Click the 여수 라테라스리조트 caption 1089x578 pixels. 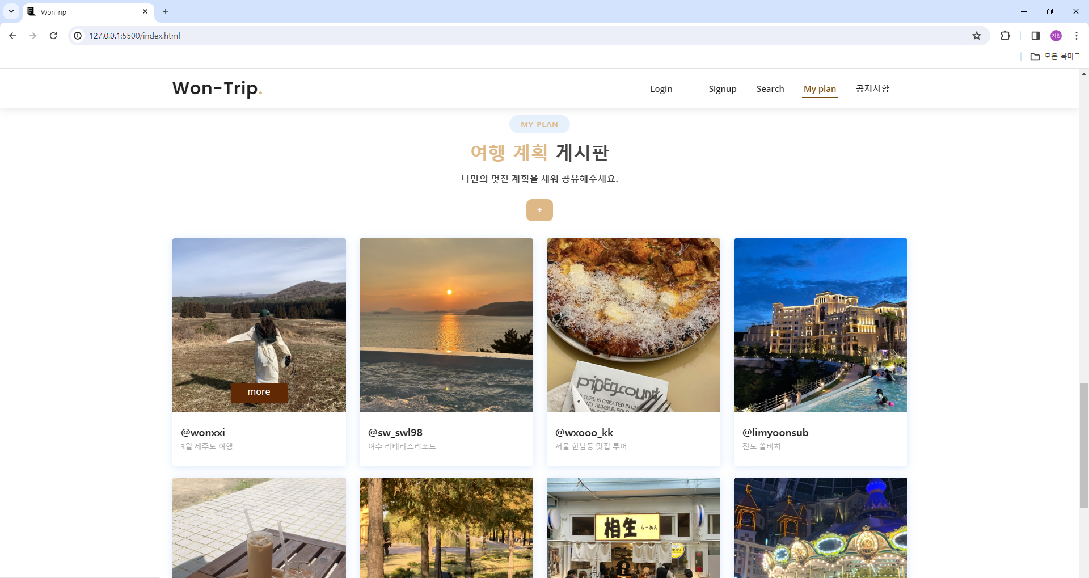click(x=402, y=446)
